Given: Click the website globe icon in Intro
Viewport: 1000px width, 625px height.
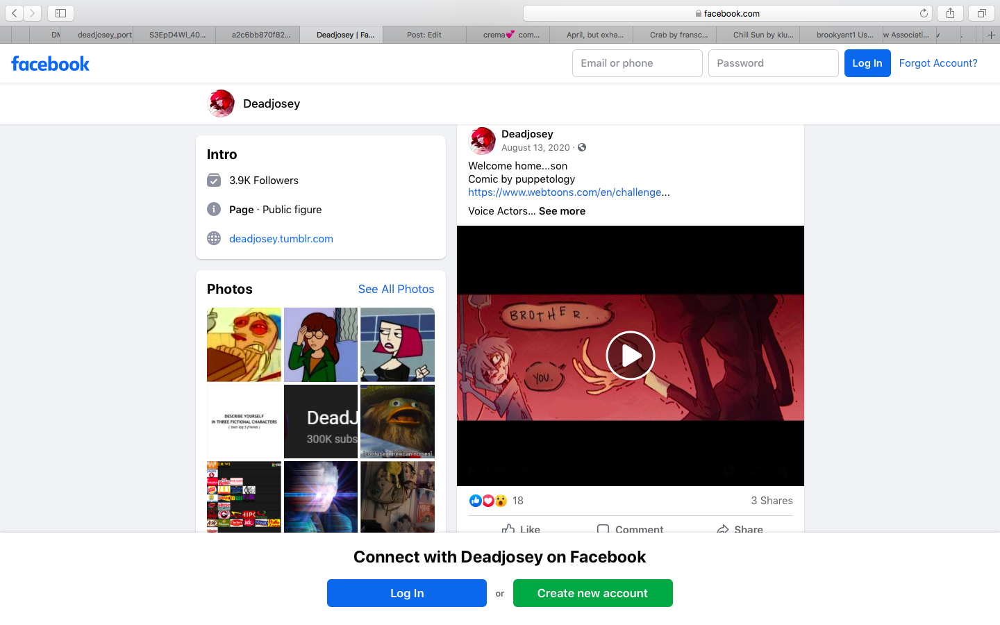Looking at the screenshot, I should [214, 238].
